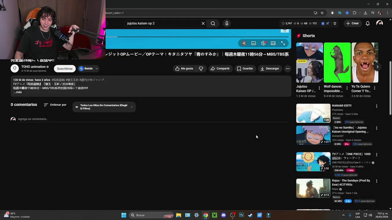Open TOHO animation channel name link
Viewport: 392px width, 220px height.
pyautogui.click(x=33, y=67)
